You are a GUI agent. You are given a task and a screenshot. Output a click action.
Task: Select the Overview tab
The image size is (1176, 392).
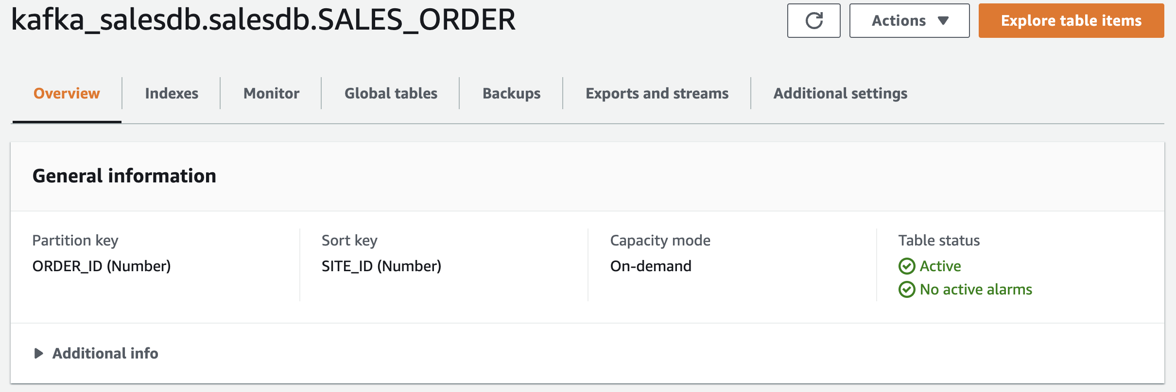(67, 93)
